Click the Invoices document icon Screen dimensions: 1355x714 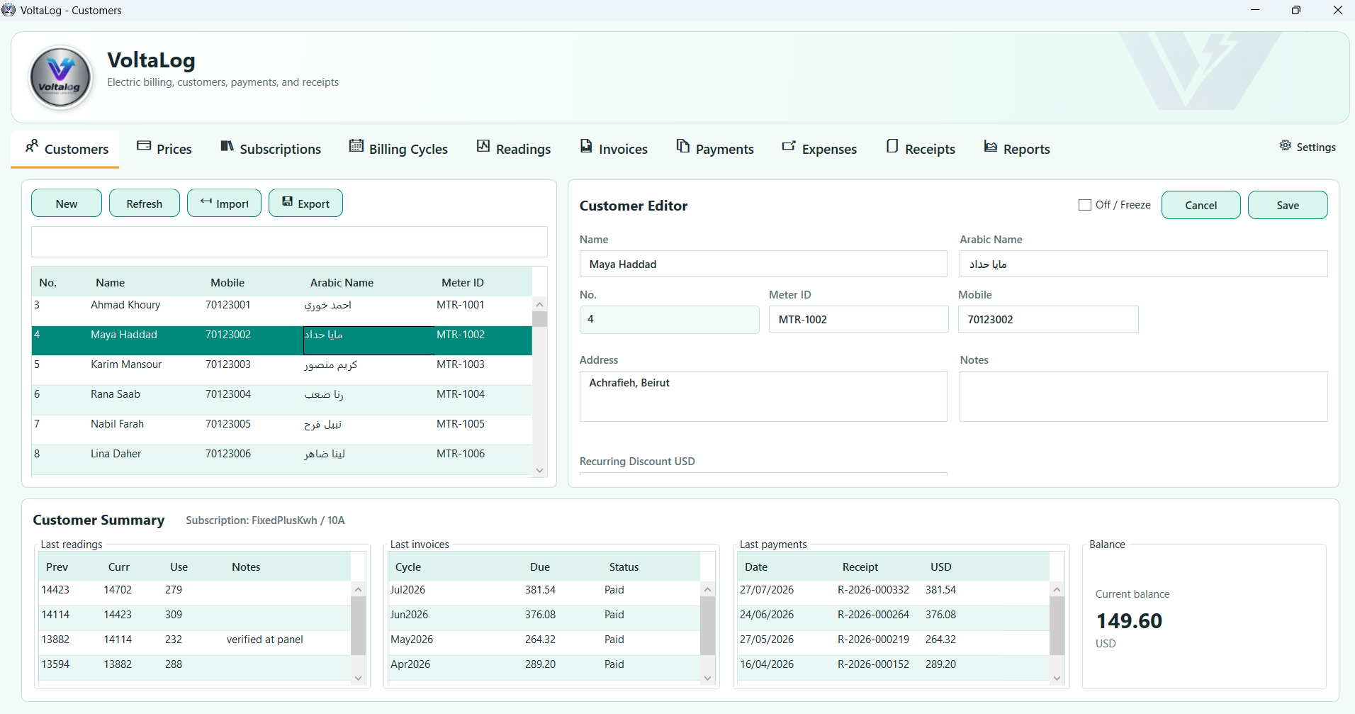pyautogui.click(x=586, y=146)
